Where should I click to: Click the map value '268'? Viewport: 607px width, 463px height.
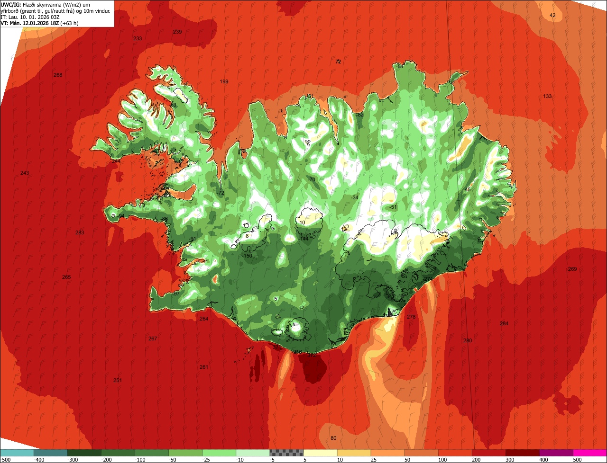pyautogui.click(x=58, y=75)
